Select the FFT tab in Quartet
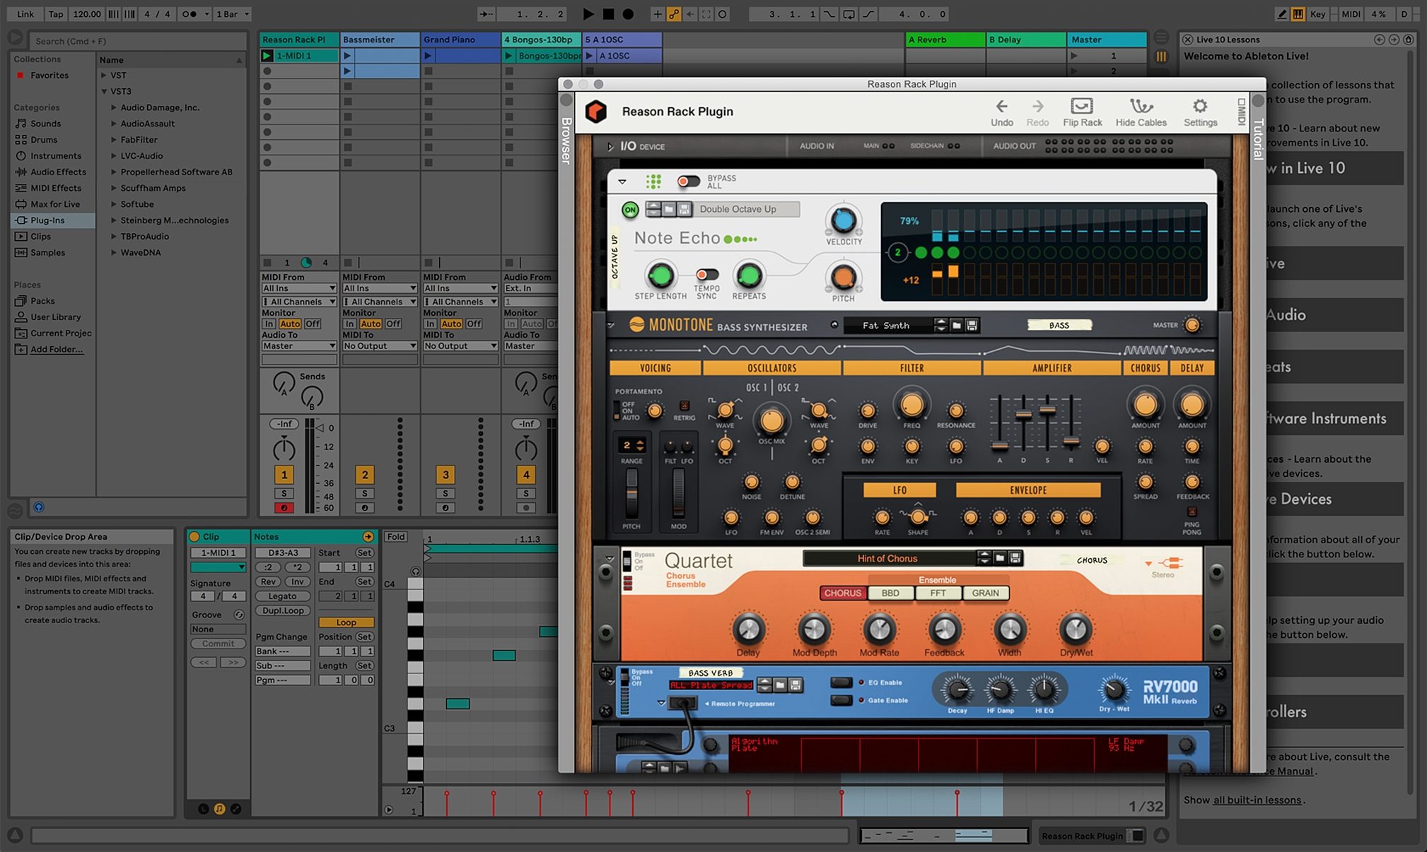1427x852 pixels. pyautogui.click(x=938, y=593)
